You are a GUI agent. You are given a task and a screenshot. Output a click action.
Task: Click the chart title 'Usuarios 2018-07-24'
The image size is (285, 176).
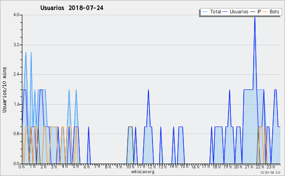click(x=72, y=8)
